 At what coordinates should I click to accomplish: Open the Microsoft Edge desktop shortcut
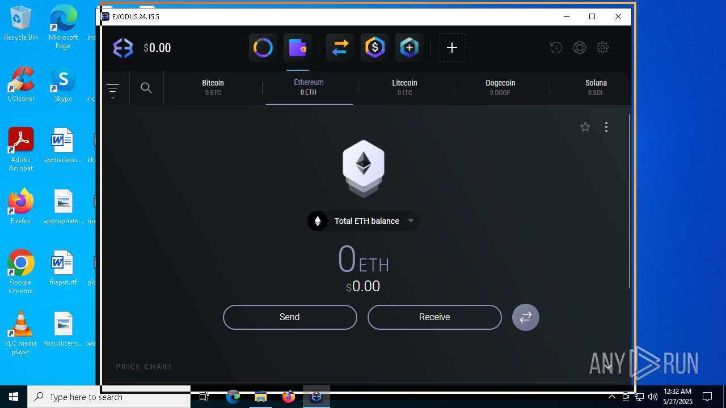click(63, 27)
